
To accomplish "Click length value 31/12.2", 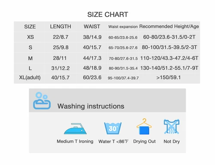I will [x=61, y=68].
